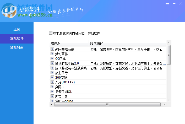Select the 剑网3 row name
Image resolution: width=185 pixels, height=124 pixels.
coord(59,87)
